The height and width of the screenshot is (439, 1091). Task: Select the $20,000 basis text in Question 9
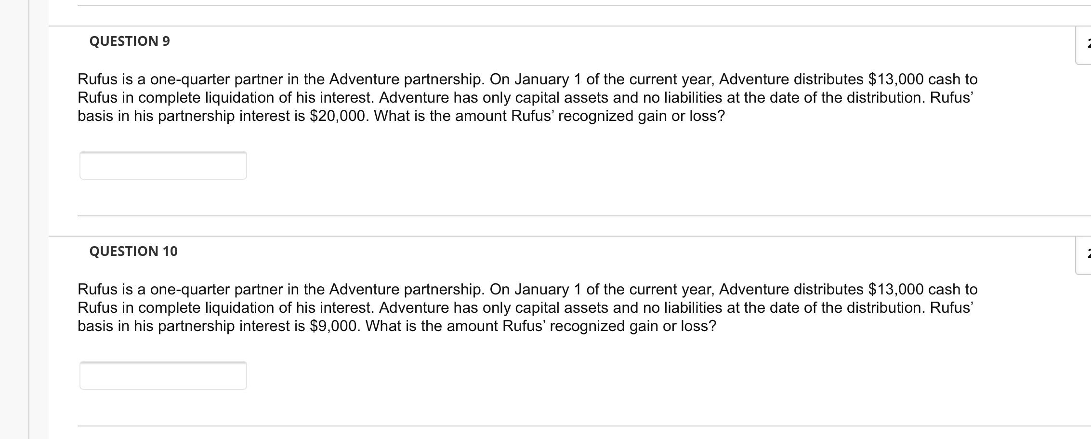[337, 115]
